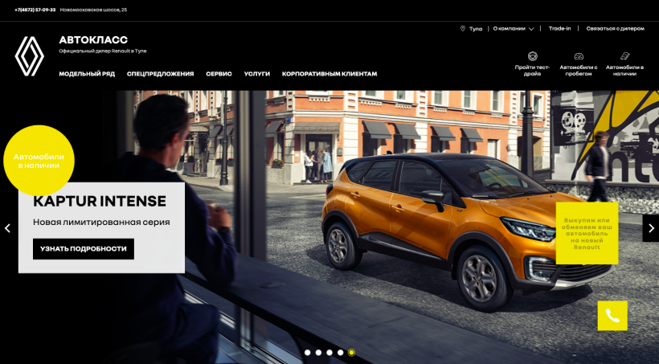659x364 pixels.
Task: Click address Новомосковское шоссе, 25
Action: click(93, 10)
